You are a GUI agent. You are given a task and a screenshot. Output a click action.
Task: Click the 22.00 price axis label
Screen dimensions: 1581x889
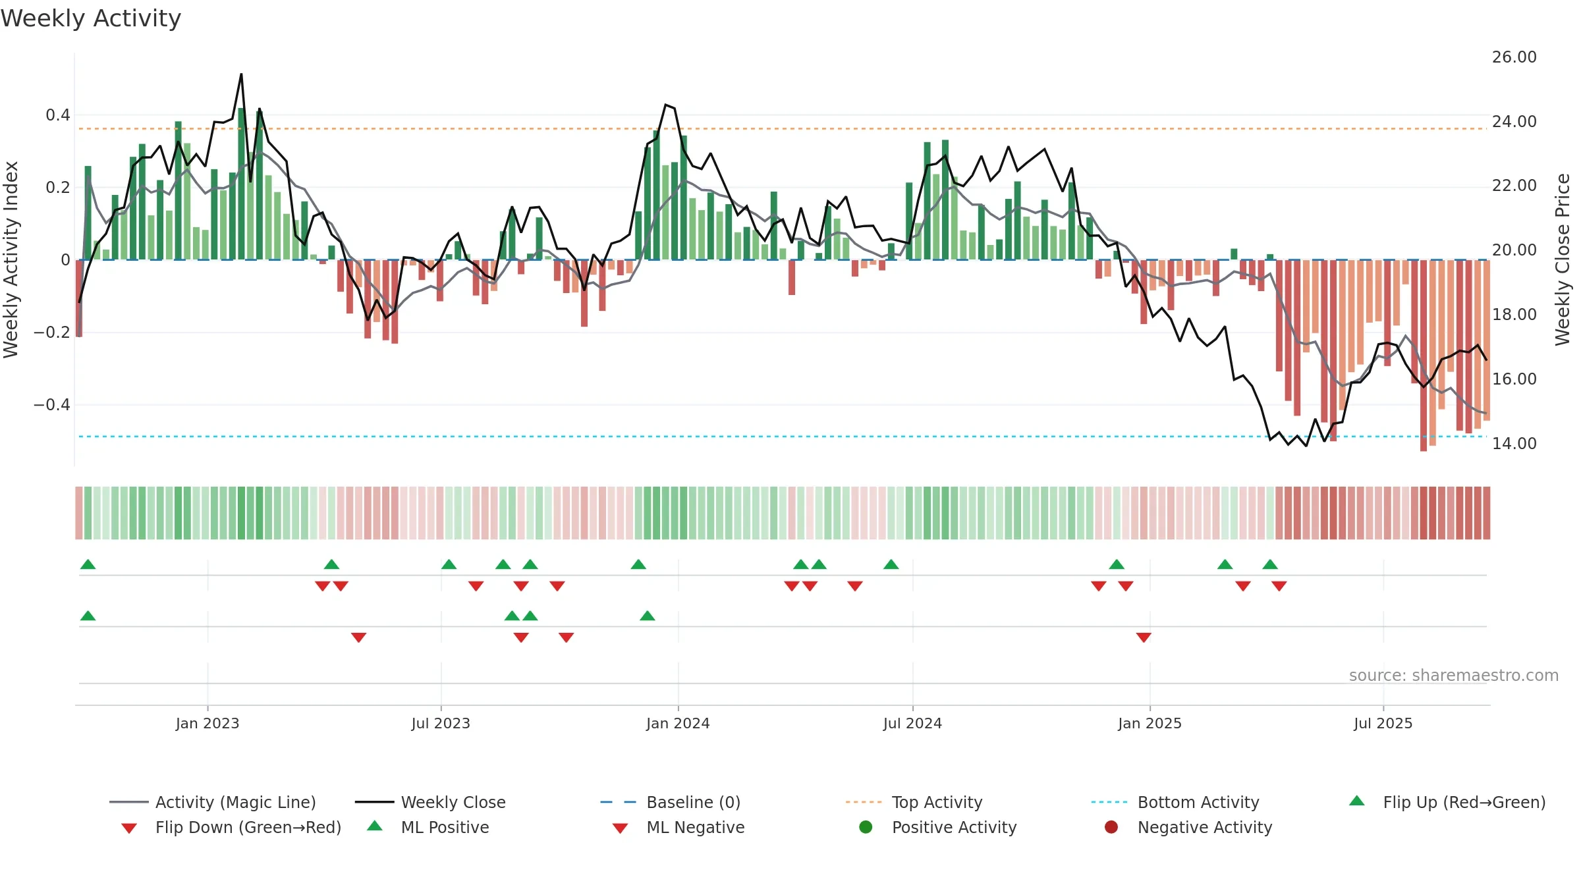[x=1514, y=186]
